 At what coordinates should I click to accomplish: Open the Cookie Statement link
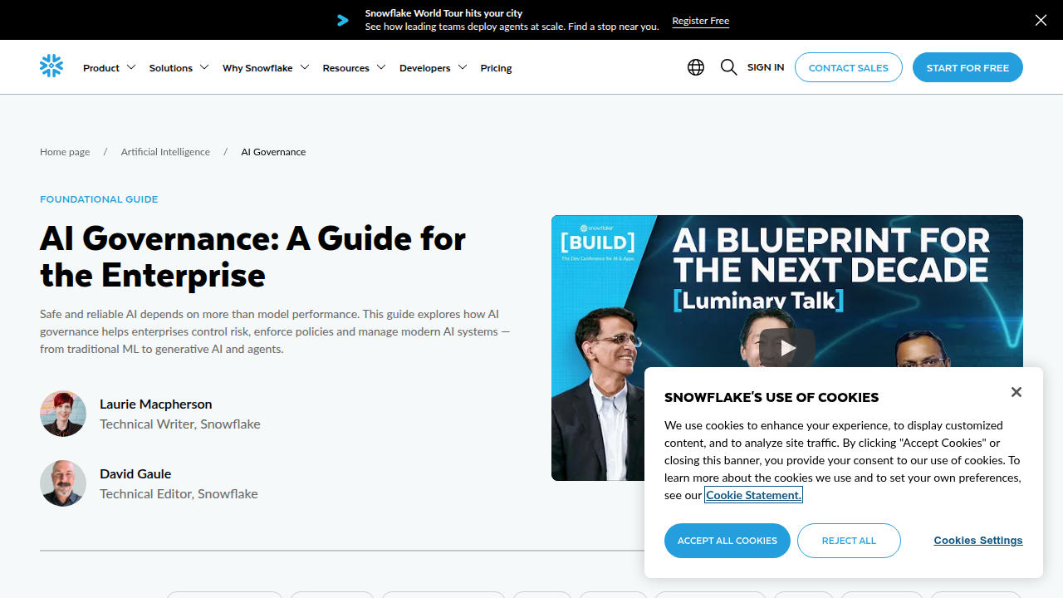click(754, 495)
